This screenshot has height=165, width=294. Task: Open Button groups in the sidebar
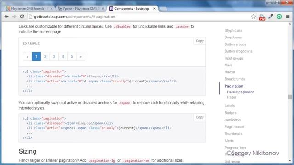[235, 44]
